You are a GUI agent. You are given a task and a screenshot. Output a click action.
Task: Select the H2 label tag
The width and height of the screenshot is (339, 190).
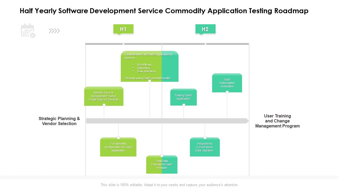(x=206, y=29)
